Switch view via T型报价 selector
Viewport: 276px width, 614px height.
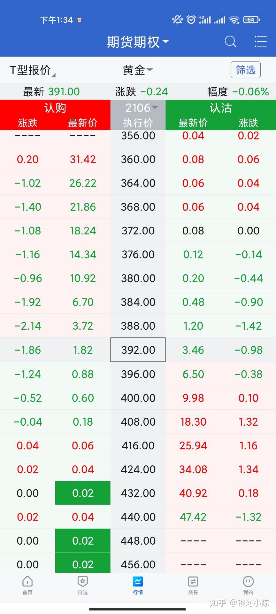click(x=32, y=70)
